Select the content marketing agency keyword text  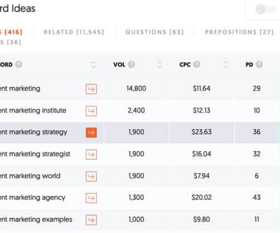(x=32, y=197)
